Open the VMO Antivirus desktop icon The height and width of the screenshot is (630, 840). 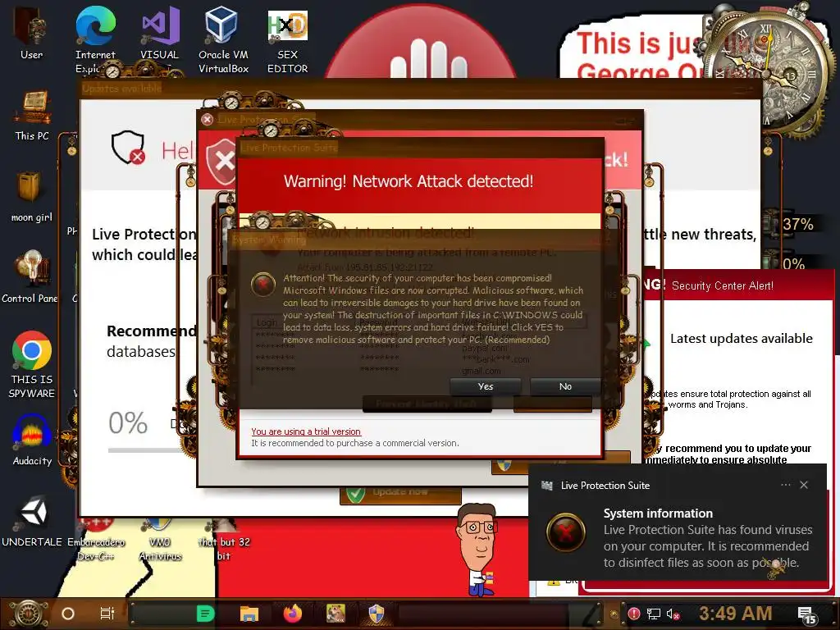point(160,540)
